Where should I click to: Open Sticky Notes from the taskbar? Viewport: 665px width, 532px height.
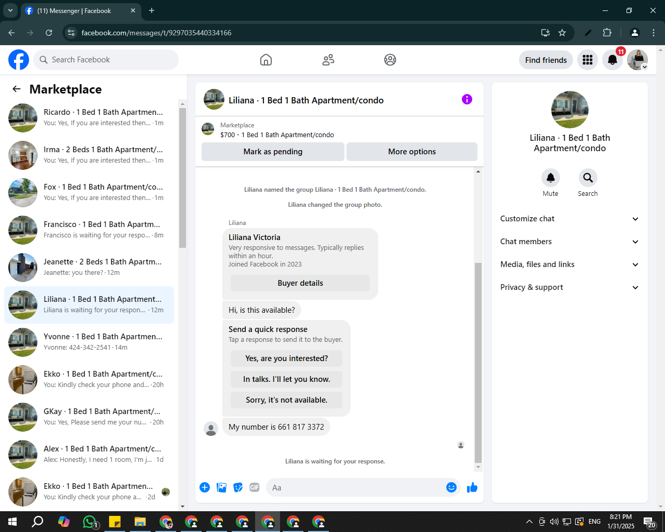tap(115, 522)
